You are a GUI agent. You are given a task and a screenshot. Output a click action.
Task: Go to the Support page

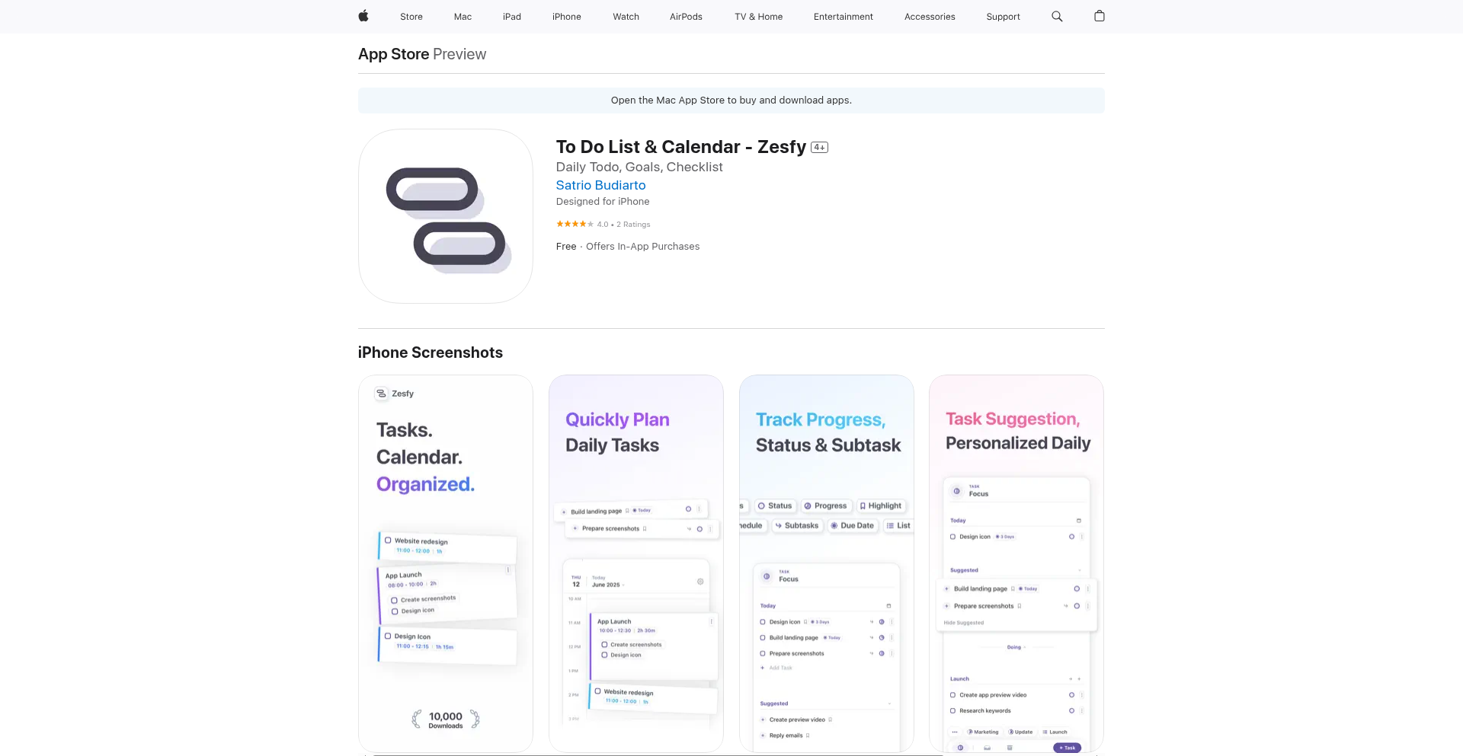coord(1003,17)
